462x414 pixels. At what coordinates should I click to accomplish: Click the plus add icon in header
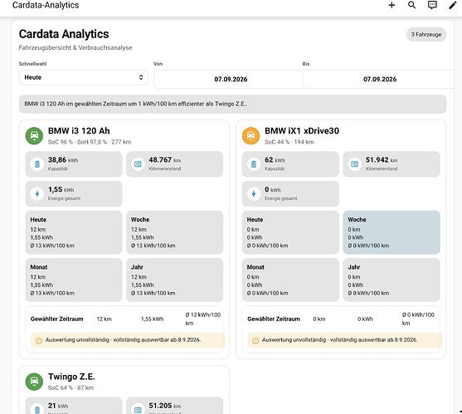coord(391,5)
